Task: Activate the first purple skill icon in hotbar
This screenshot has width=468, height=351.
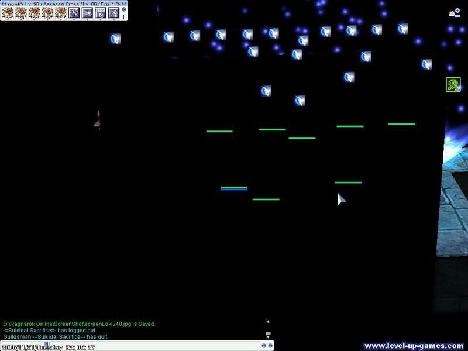Action: point(74,12)
